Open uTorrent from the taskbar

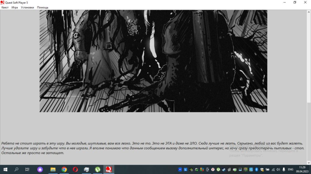point(97,170)
